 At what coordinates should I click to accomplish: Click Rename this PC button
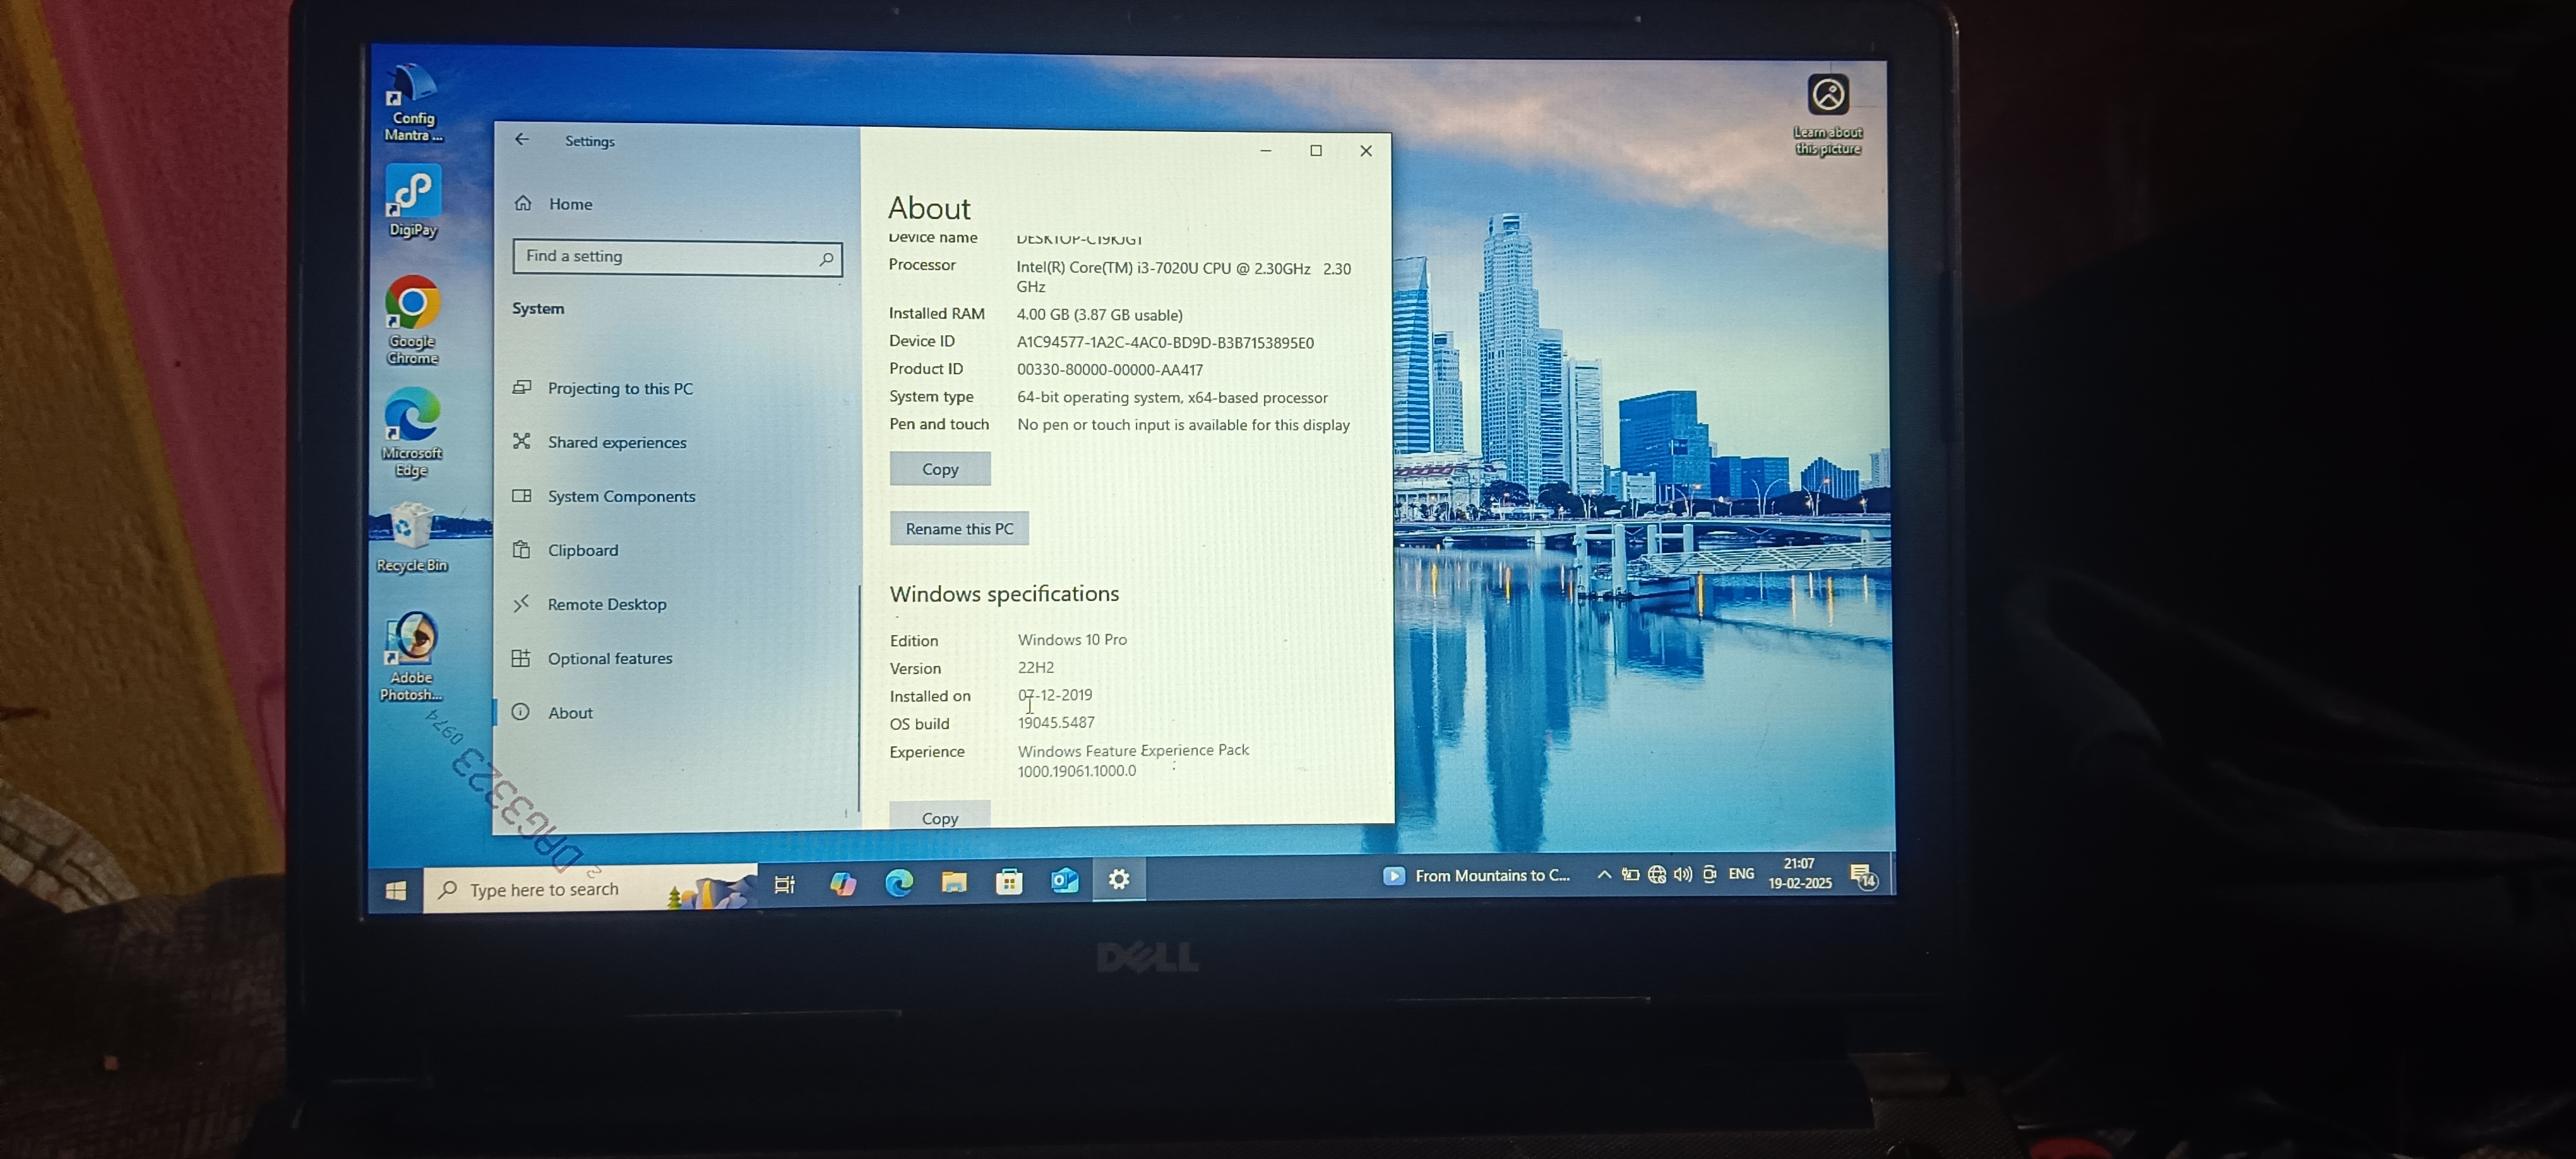point(959,528)
